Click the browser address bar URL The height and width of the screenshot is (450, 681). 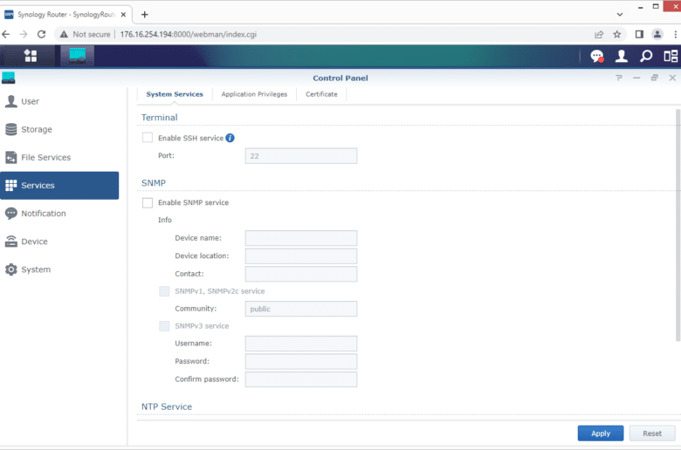[x=188, y=34]
